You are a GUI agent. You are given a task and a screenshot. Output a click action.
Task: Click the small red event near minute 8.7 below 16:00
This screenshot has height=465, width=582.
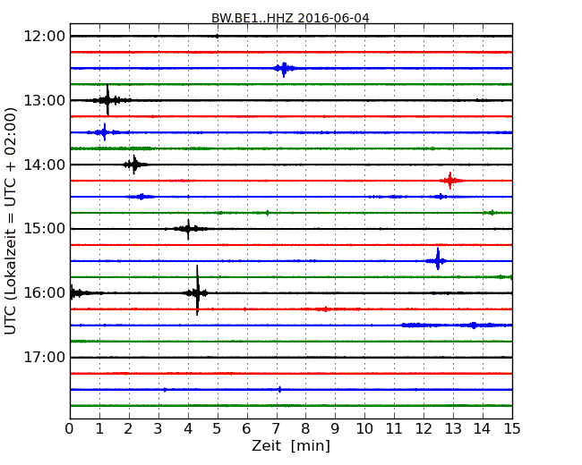pos(326,309)
